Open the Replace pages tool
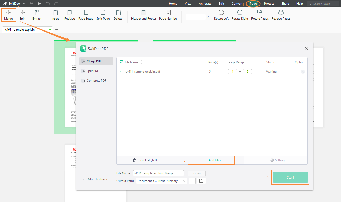This screenshot has height=202, width=341. 69,15
